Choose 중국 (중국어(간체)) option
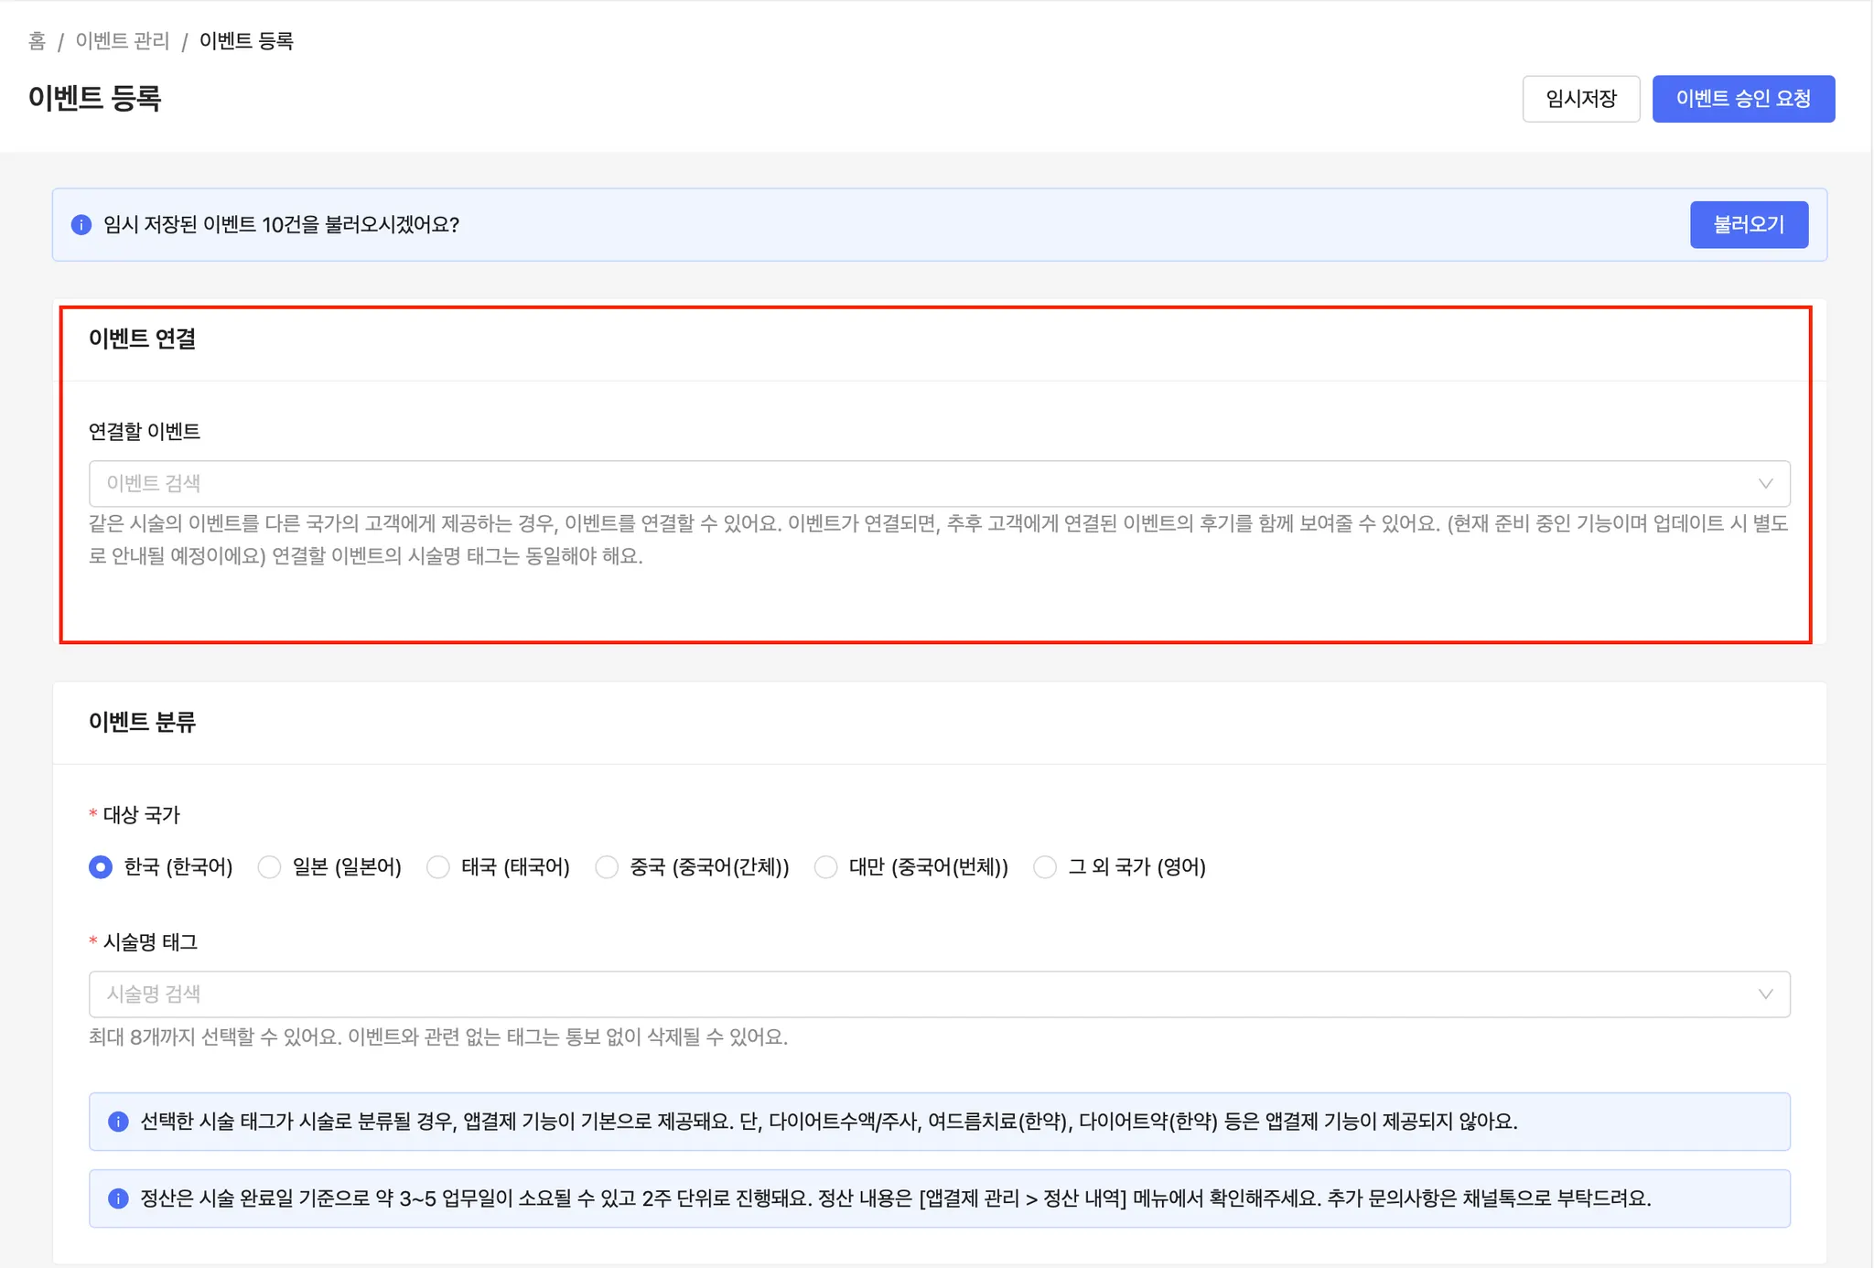 [607, 867]
